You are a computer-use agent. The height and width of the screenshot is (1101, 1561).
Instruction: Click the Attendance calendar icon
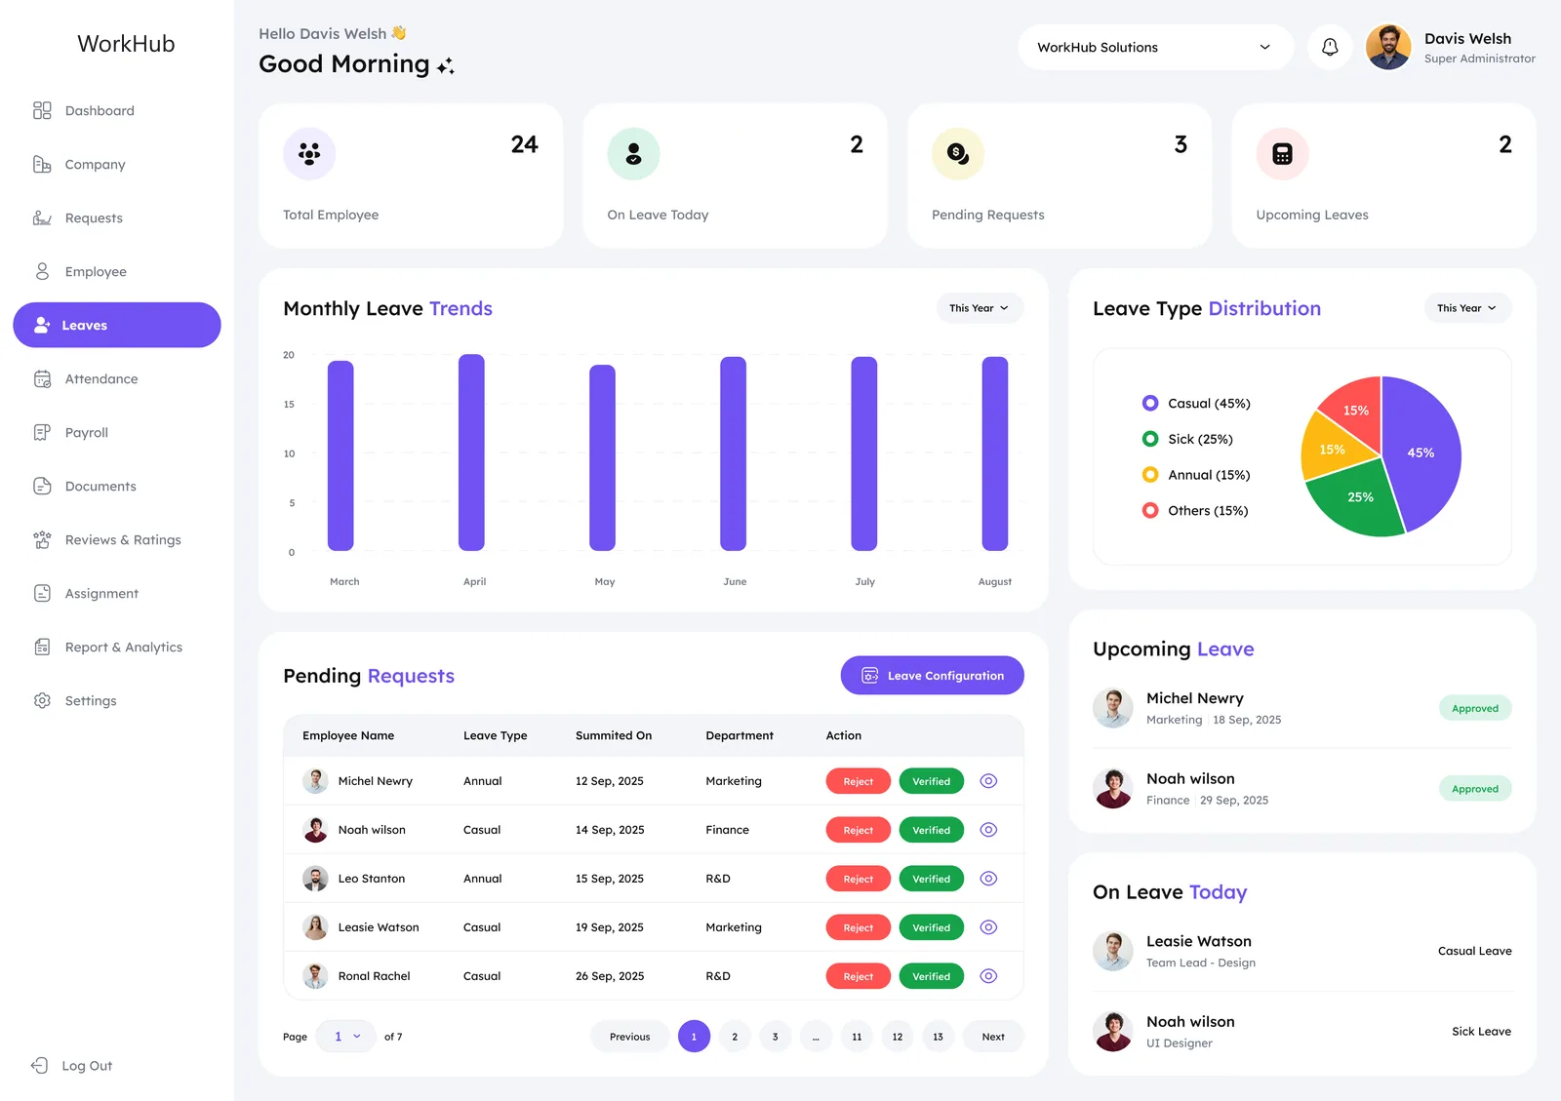pos(42,378)
